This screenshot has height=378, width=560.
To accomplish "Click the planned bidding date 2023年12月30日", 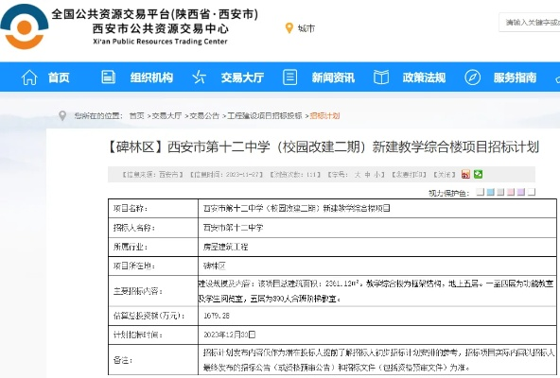I will (229, 335).
